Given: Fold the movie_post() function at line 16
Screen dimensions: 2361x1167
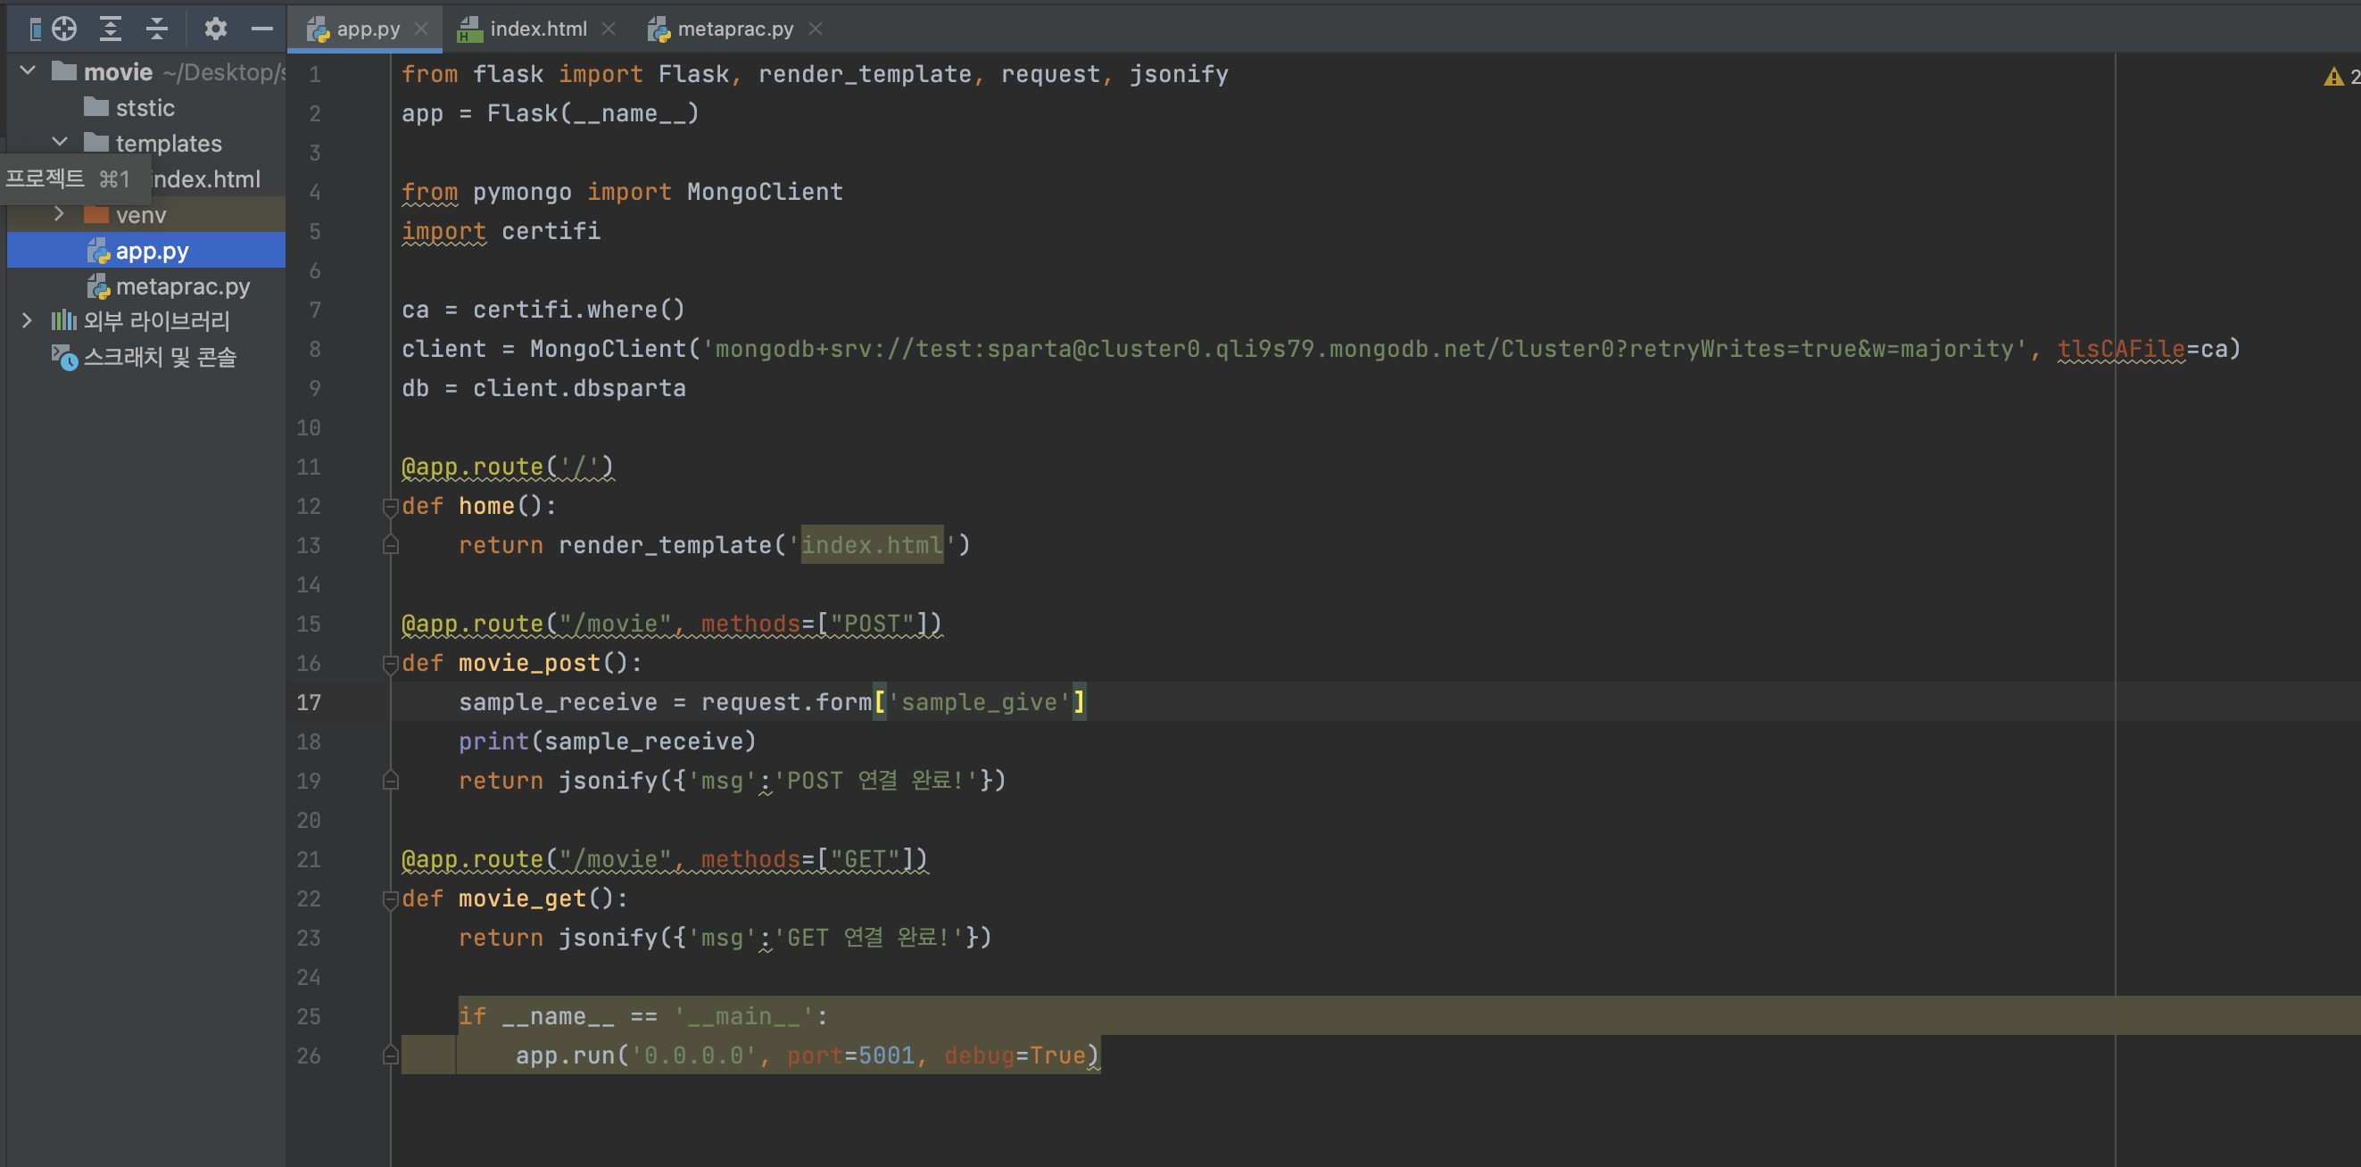Looking at the screenshot, I should click(391, 664).
